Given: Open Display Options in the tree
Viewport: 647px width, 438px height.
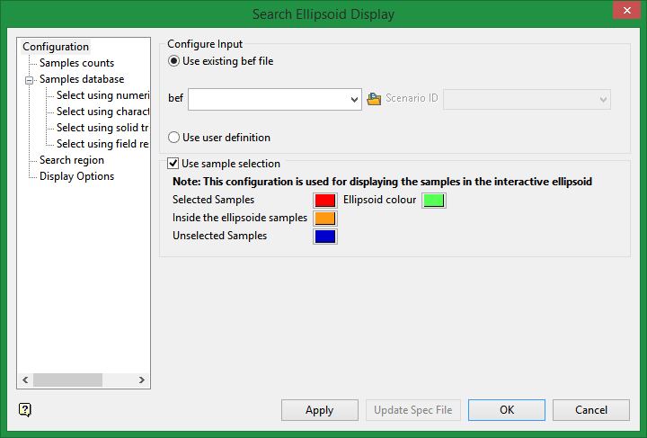Looking at the screenshot, I should [76, 176].
